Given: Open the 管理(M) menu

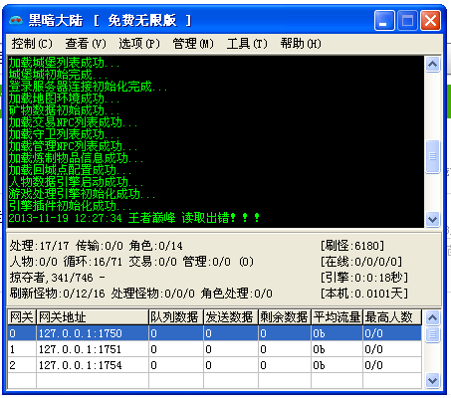Looking at the screenshot, I should (x=193, y=44).
